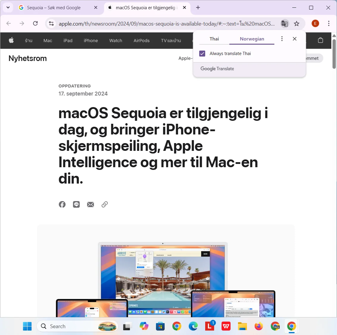Select the Thai language option

coord(214,39)
